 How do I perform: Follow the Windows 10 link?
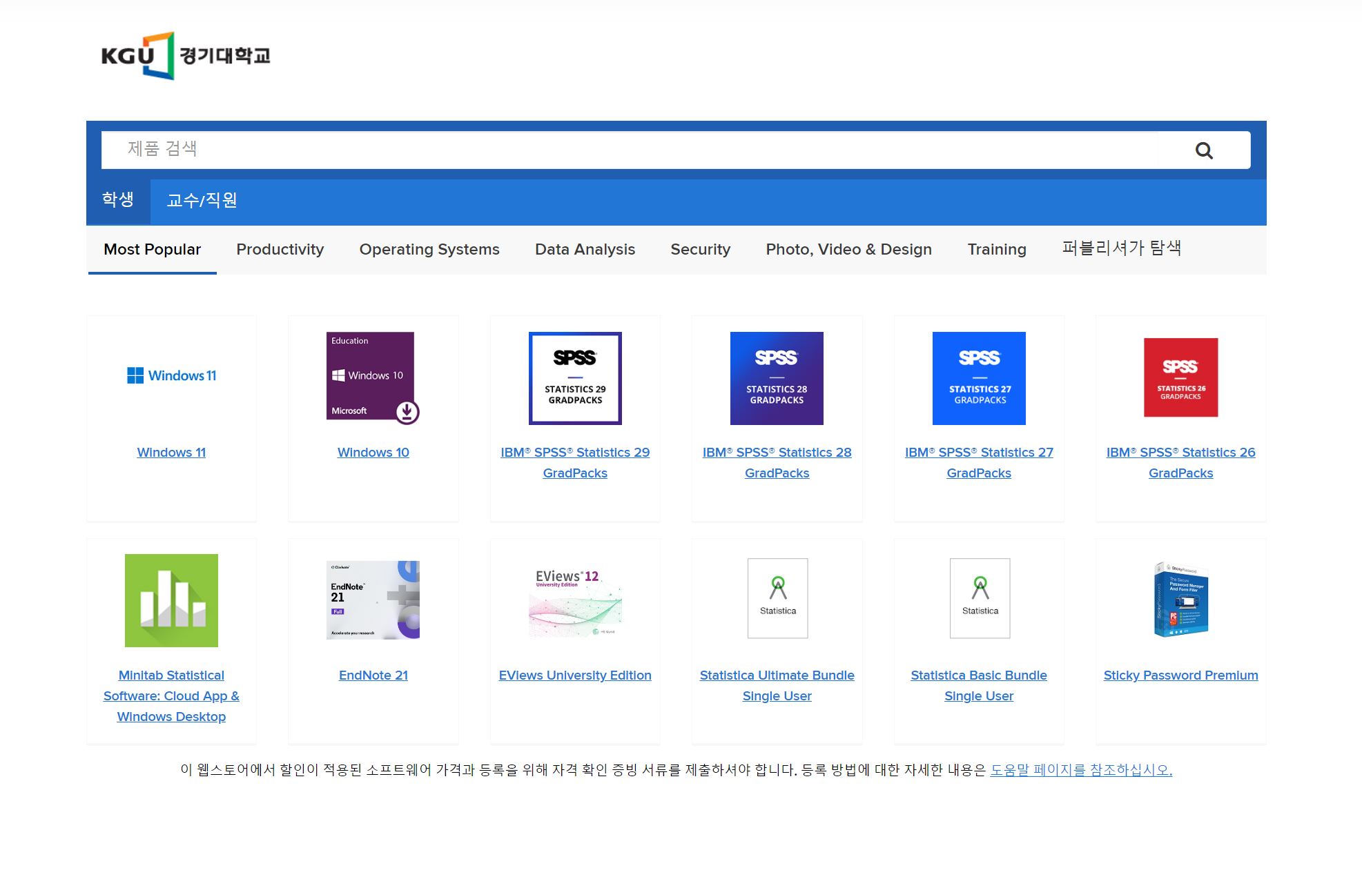373,453
